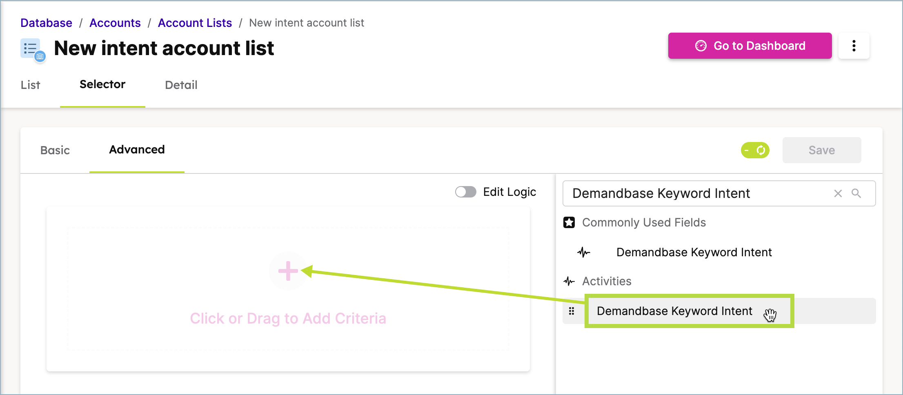The image size is (903, 395).
Task: Open the Detail tab
Action: (181, 85)
